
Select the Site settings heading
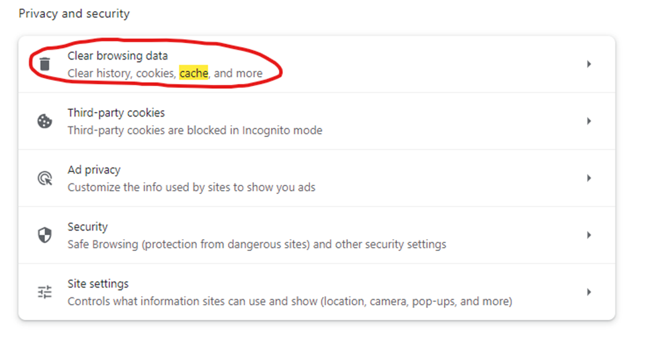point(98,284)
